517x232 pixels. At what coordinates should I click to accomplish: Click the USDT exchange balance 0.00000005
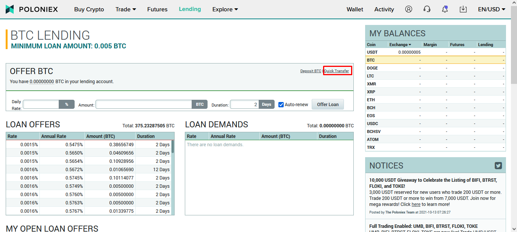[409, 52]
